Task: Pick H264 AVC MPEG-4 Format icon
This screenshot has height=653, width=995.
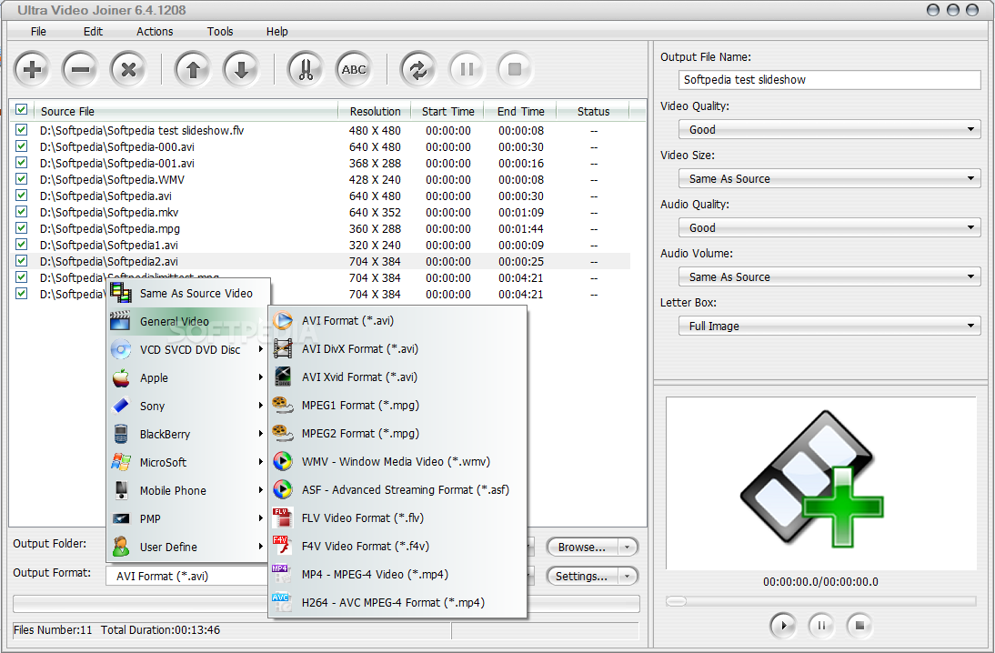Action: click(x=282, y=602)
